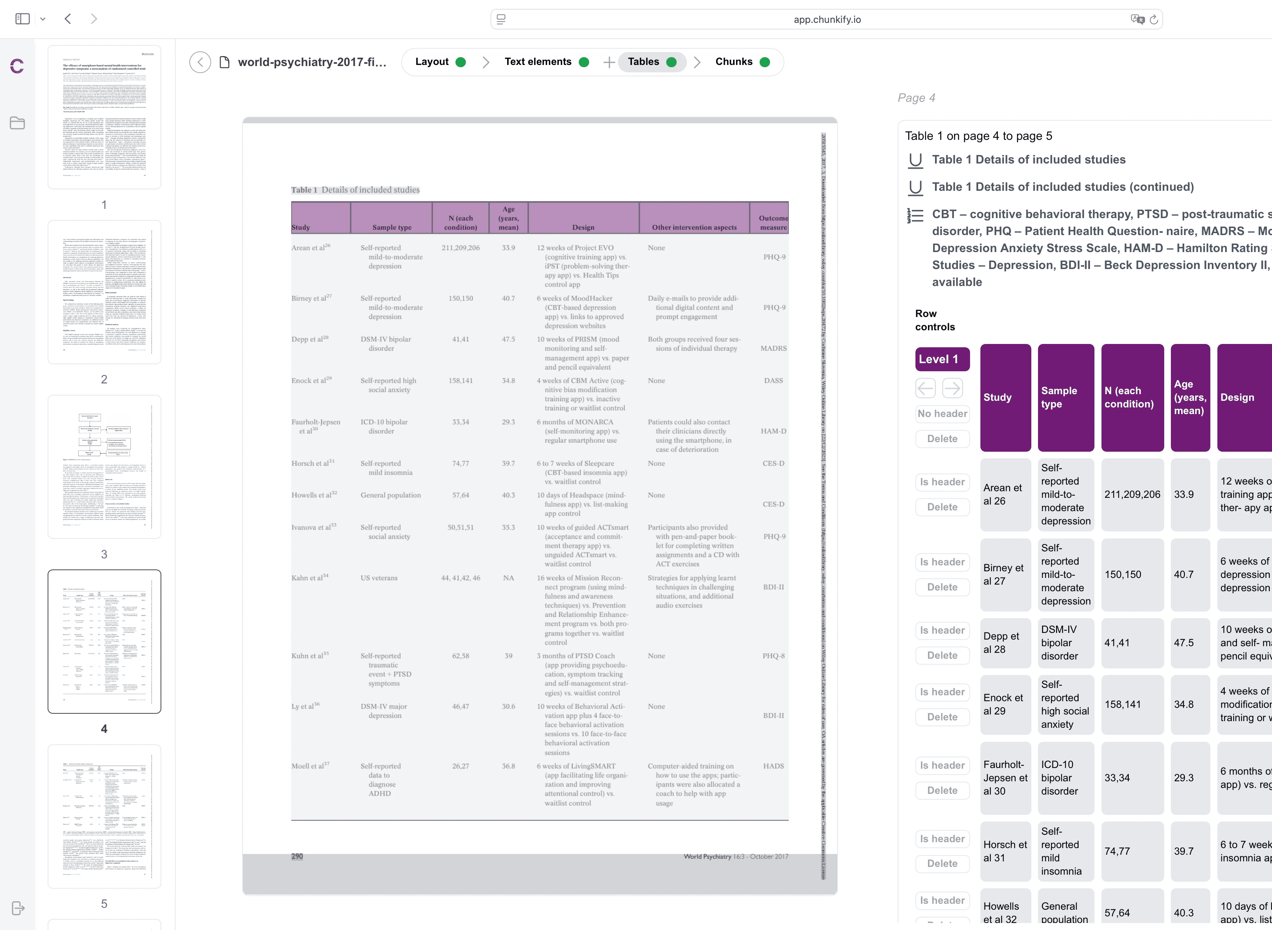Image resolution: width=1272 pixels, height=930 pixels.
Task: Click the chevron between Layout and Text elements
Action: point(485,62)
